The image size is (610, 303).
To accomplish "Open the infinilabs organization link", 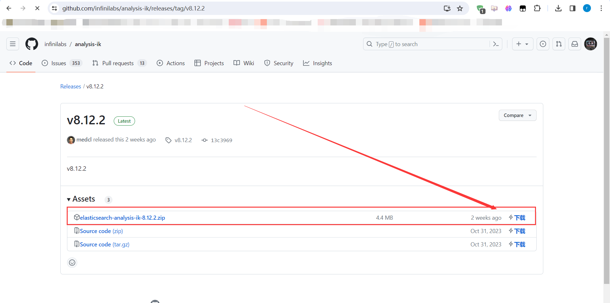I will point(55,44).
